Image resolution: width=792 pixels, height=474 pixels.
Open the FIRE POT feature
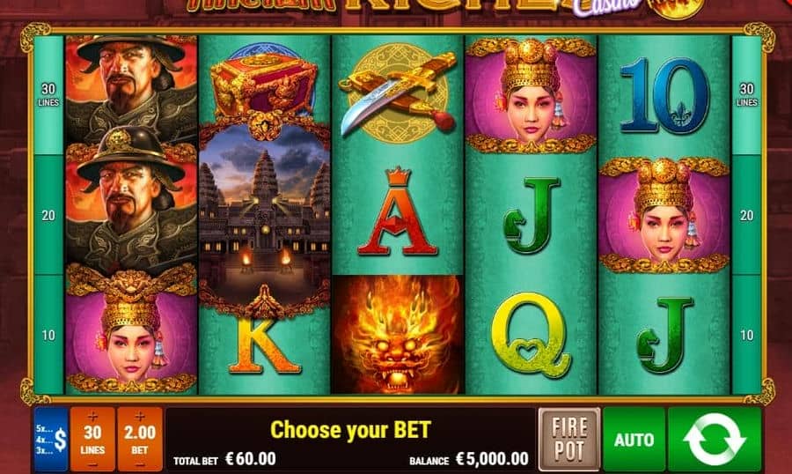(569, 439)
